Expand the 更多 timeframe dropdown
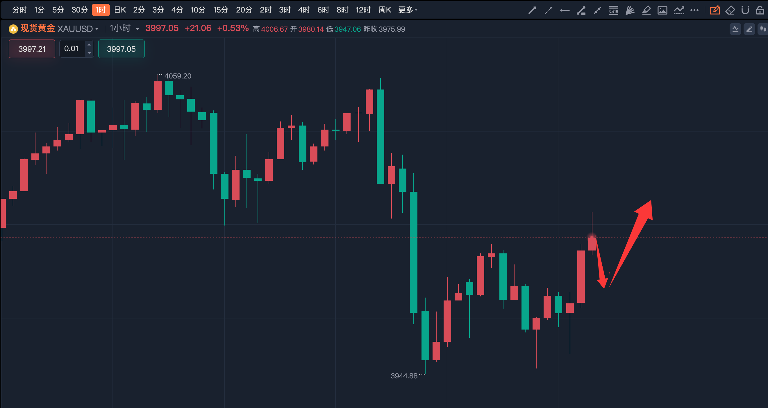Viewport: 768px width, 408px height. 408,10
